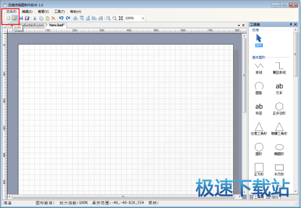This screenshot has height=208, width=301.
Task: Click the Undo arrow icon
Action: [61, 18]
